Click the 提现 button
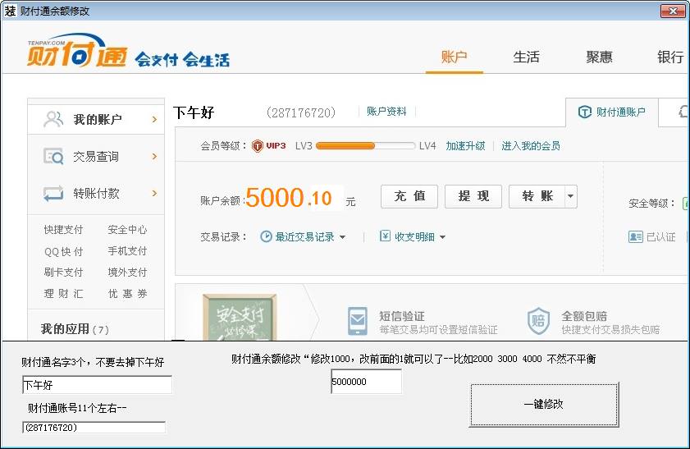This screenshot has width=690, height=449. pyautogui.click(x=473, y=196)
